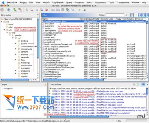Open the Directories panel dropdown arrow
The image size is (149, 123).
pos(38,15)
